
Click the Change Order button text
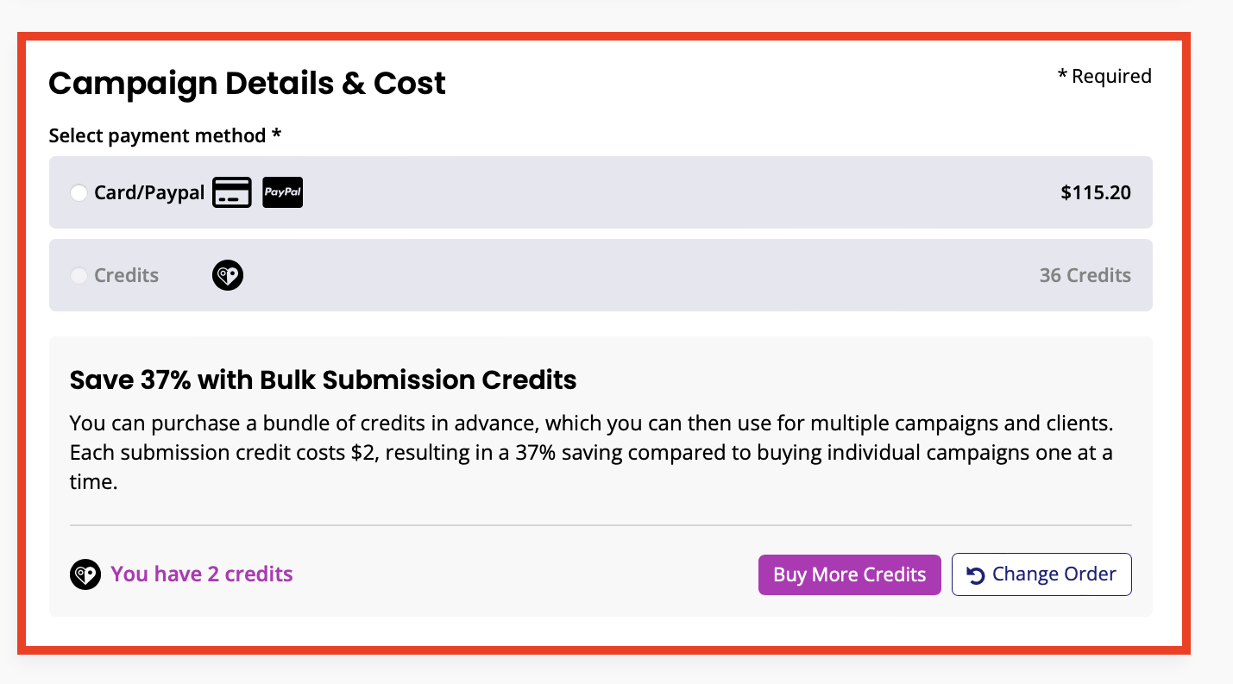[x=1054, y=574]
